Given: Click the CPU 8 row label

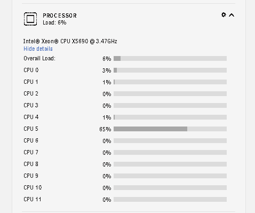Looking at the screenshot, I should (31, 164).
